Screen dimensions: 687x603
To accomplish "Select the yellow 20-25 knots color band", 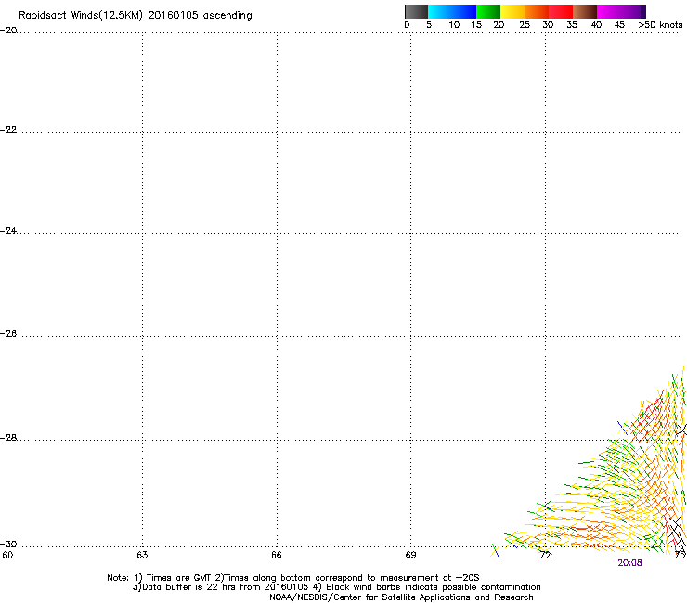I will [x=512, y=11].
